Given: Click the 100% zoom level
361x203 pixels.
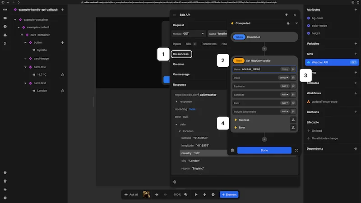Looking at the screenshot, I should point(177,194).
